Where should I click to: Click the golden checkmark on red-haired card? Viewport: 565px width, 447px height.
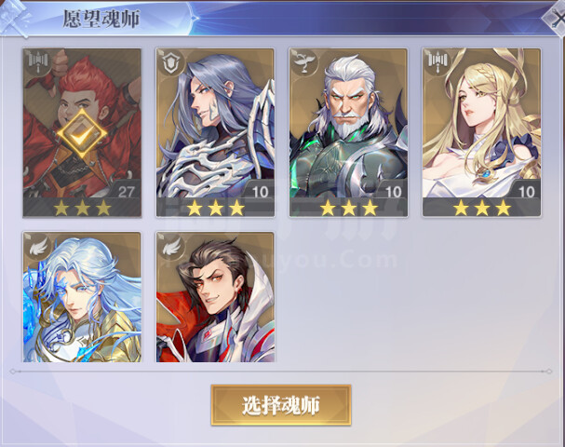(x=82, y=133)
